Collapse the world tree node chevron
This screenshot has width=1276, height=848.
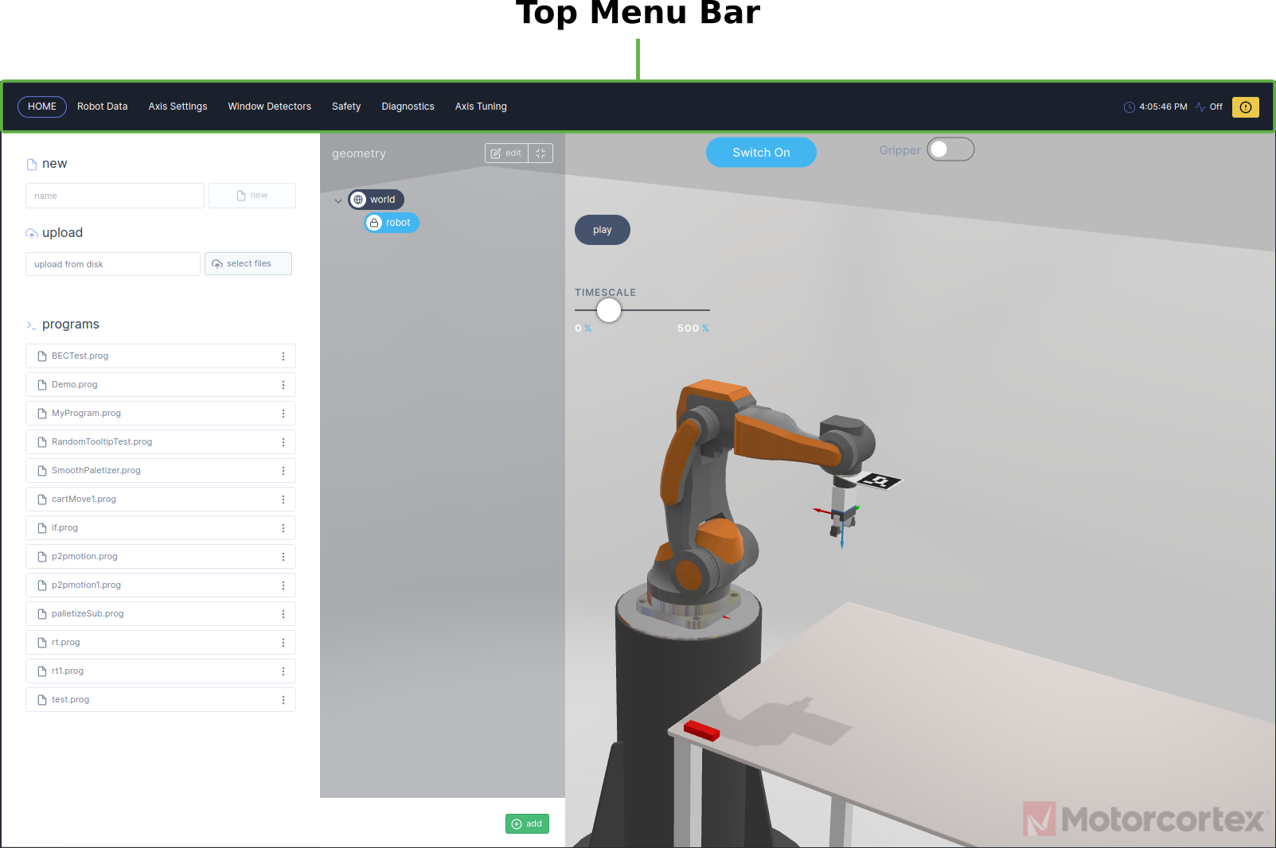(338, 200)
